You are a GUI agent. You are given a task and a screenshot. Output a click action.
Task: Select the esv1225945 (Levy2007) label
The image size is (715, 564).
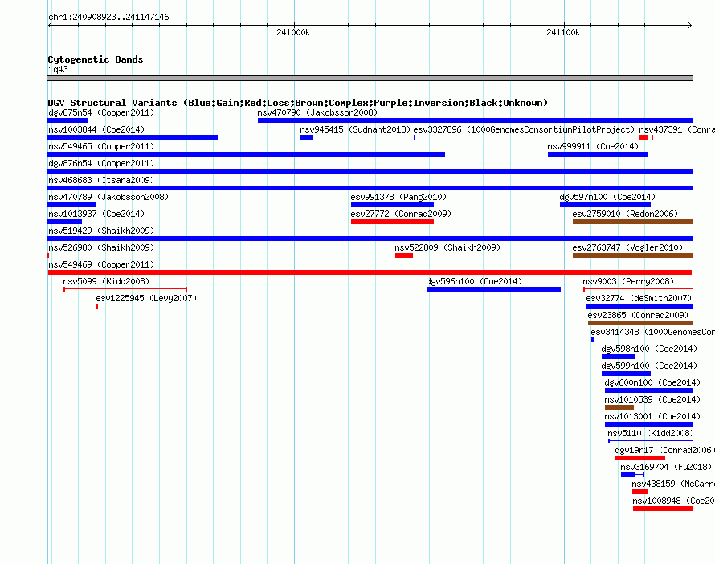[x=146, y=298]
